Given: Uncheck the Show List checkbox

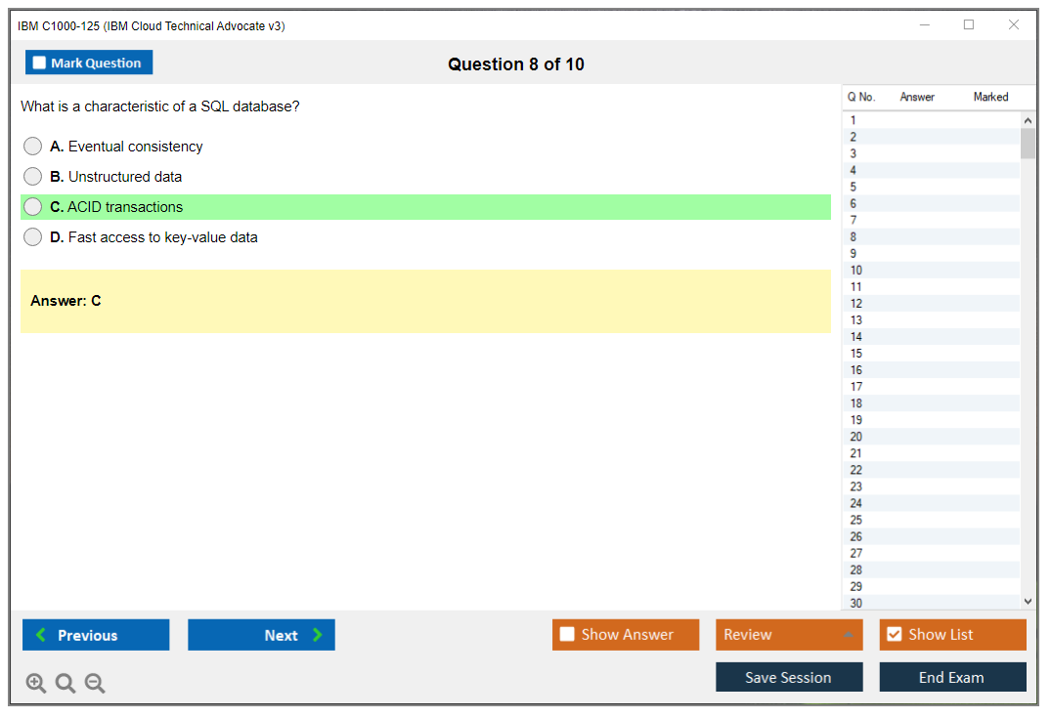Looking at the screenshot, I should pos(894,635).
